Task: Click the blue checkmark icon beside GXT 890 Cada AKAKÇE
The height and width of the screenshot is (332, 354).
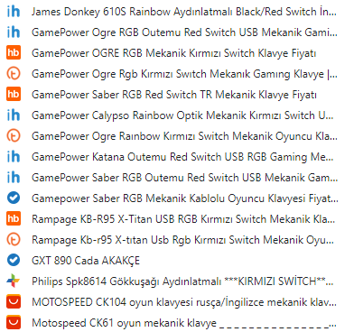Action: coord(14,261)
